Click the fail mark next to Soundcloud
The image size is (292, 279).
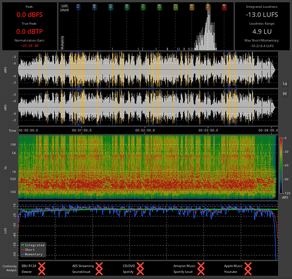tap(99, 272)
